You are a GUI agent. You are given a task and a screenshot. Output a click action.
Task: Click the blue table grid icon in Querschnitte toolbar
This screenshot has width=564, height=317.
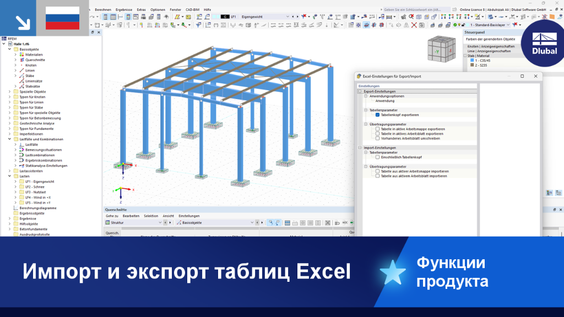pos(288,223)
